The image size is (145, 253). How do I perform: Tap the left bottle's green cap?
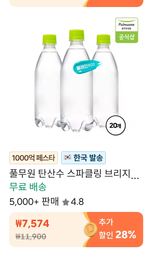pyautogui.click(x=50, y=39)
